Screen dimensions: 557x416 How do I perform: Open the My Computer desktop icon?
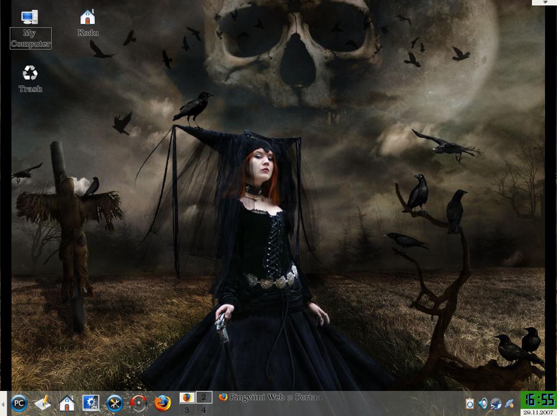point(30,29)
